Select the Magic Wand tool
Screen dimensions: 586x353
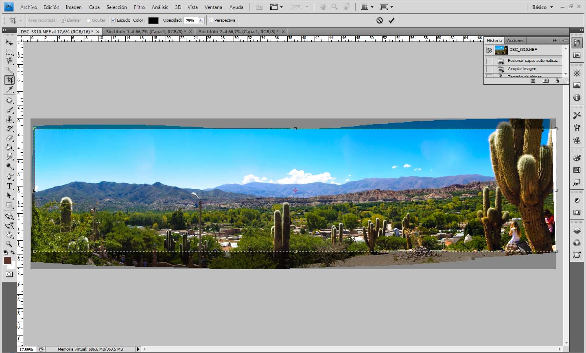pos(9,70)
